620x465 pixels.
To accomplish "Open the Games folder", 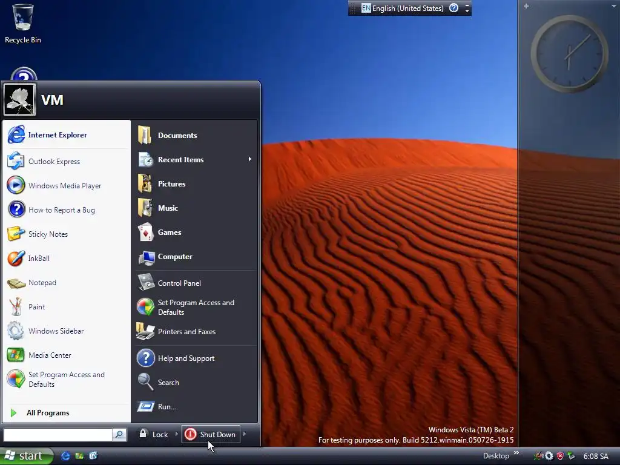I will [x=195, y=232].
